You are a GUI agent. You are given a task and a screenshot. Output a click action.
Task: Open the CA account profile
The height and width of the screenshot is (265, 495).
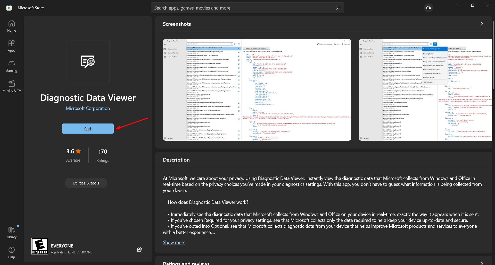428,8
